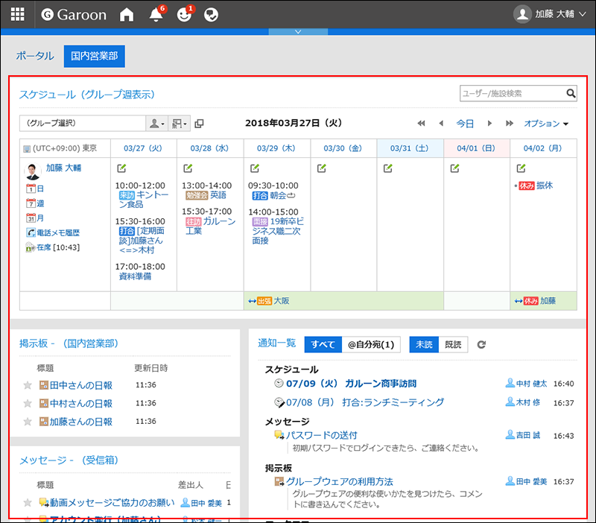The height and width of the screenshot is (523, 596).
Task: Open the 04/01 (日) date header
Action: pos(476,148)
